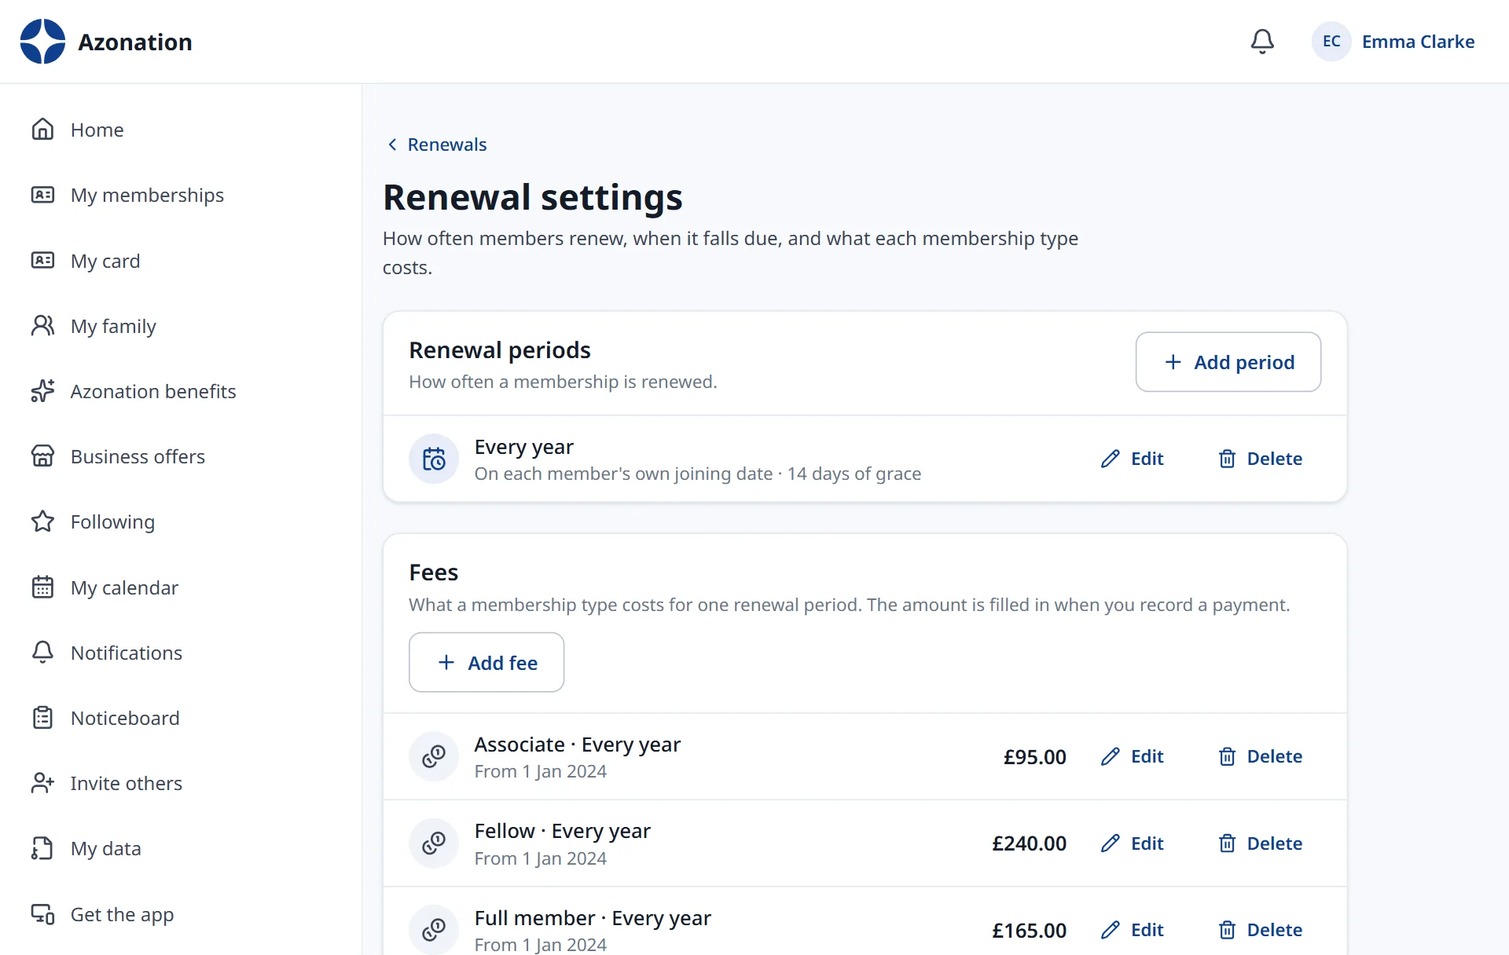Delete the Associate fee
1509x955 pixels.
1260,756
